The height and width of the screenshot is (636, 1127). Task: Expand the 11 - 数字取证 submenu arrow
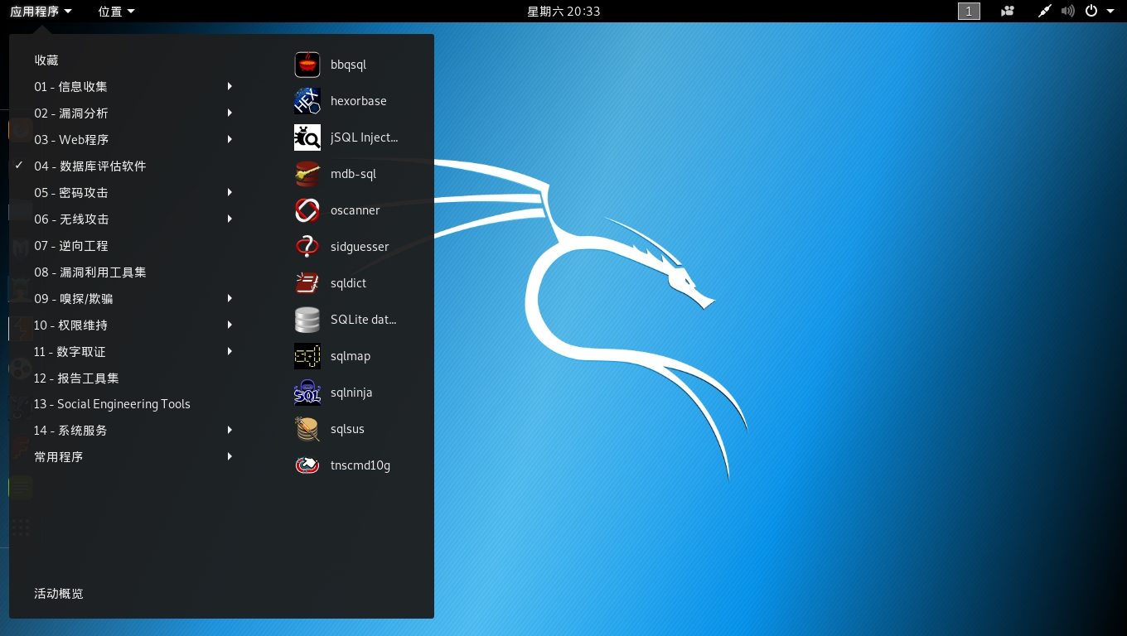(230, 351)
